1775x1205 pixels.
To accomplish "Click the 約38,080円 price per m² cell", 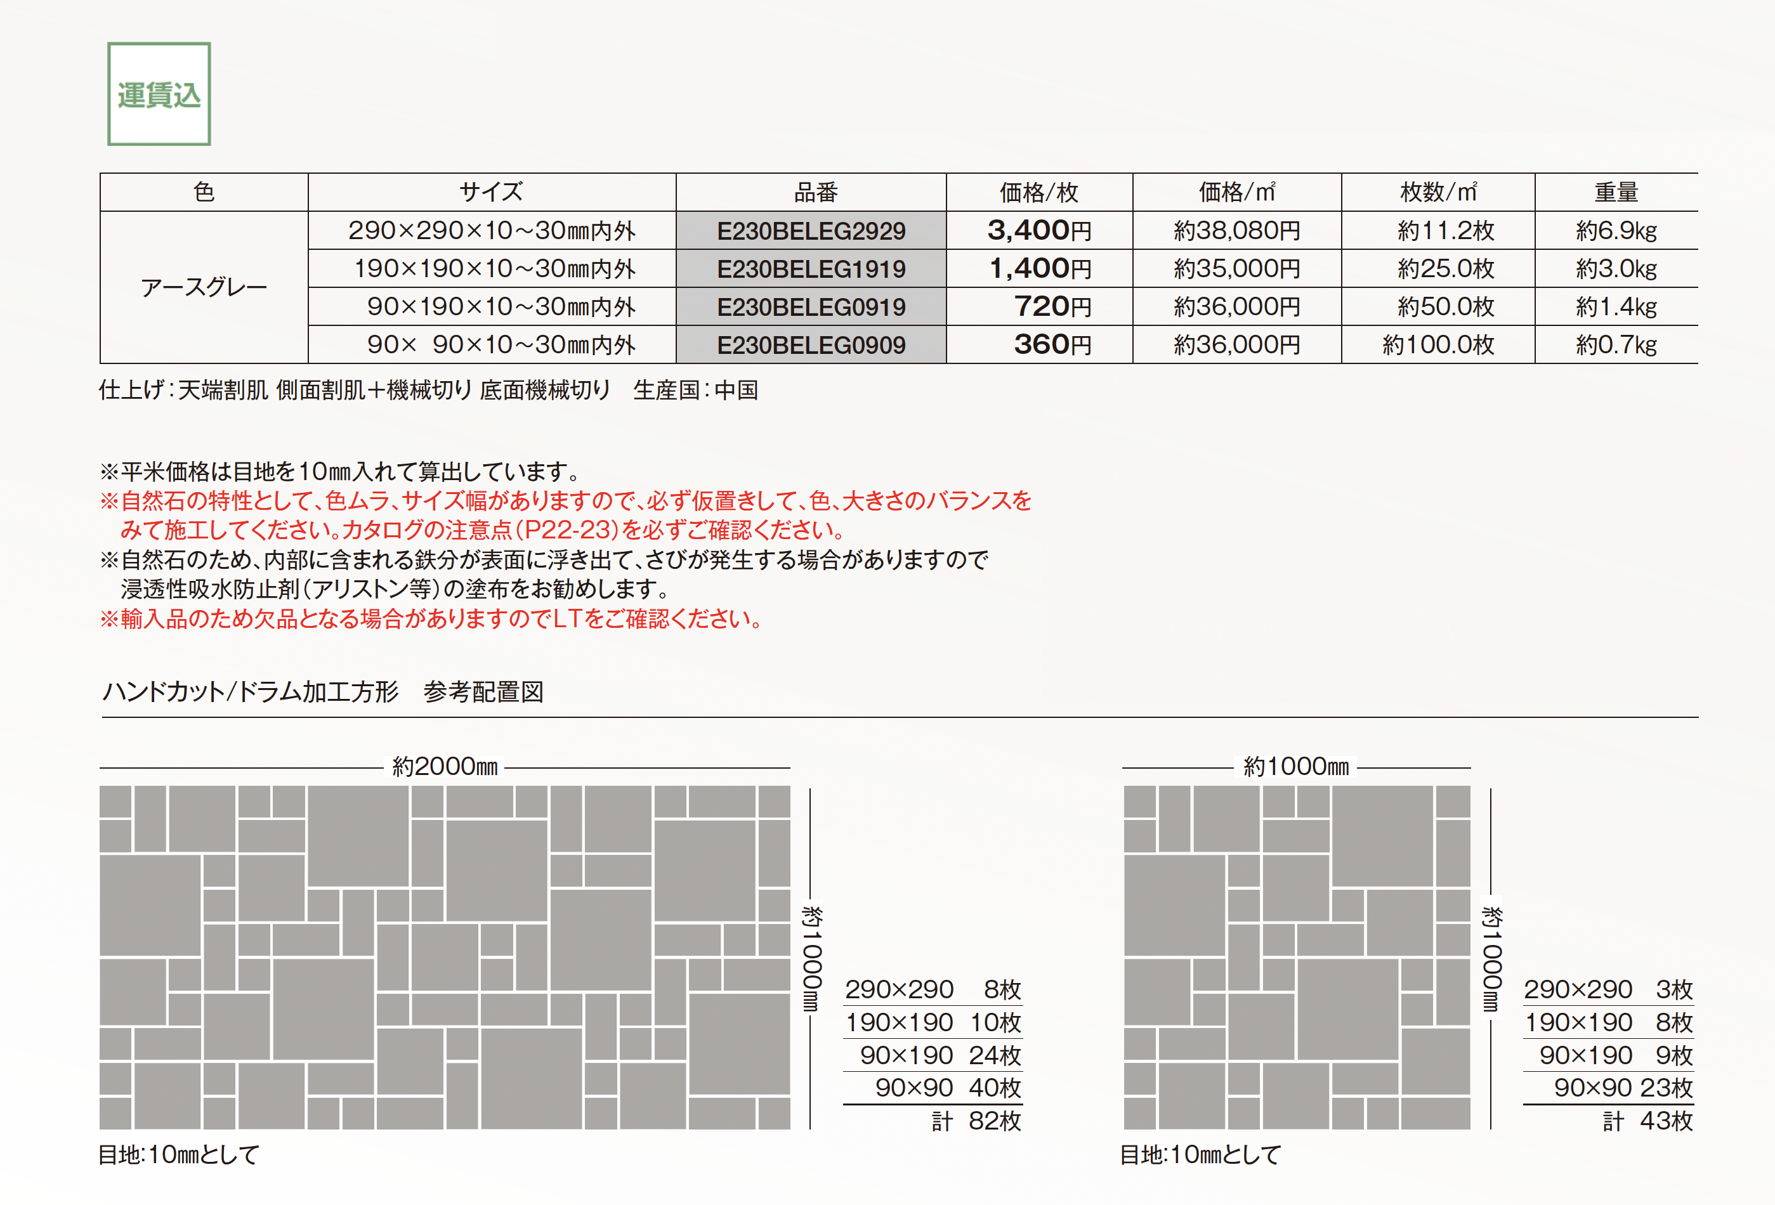I will (x=1236, y=231).
